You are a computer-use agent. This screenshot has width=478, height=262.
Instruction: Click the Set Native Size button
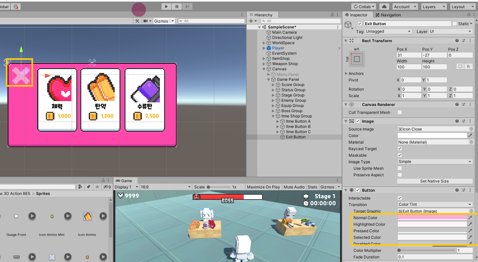click(x=435, y=181)
